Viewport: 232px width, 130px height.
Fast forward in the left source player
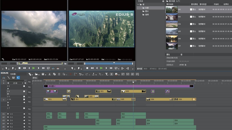pos(43,68)
